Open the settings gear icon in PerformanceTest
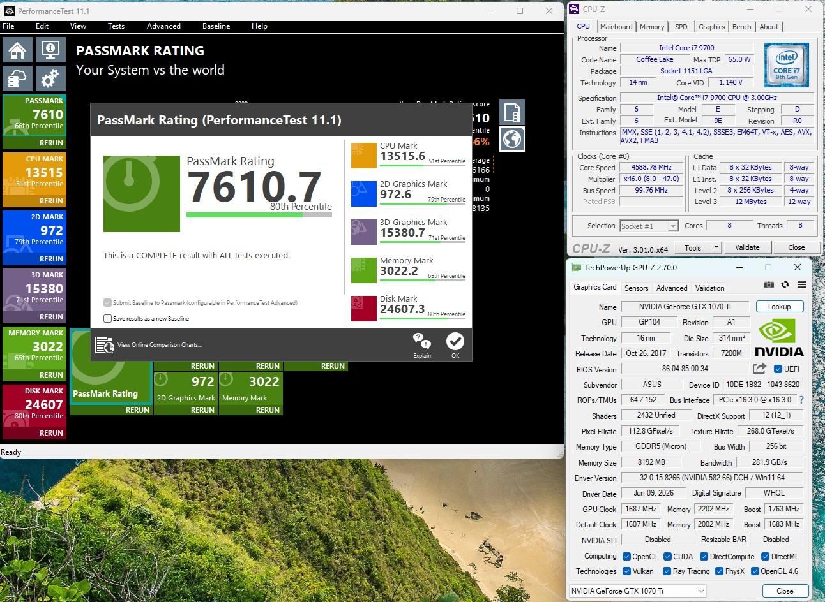The height and width of the screenshot is (602, 825). pos(50,78)
